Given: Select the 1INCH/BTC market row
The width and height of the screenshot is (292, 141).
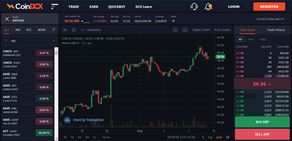Looking at the screenshot, I should coord(28,53).
